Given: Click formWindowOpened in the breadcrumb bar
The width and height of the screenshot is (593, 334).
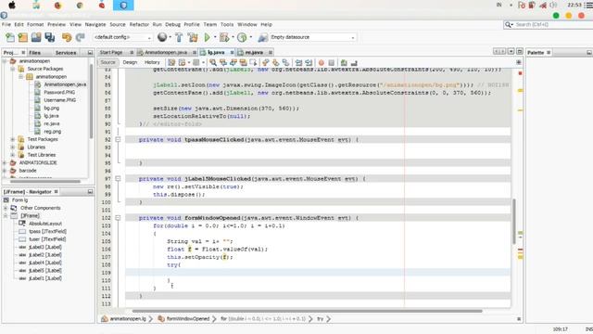Looking at the screenshot, I should coord(187,319).
